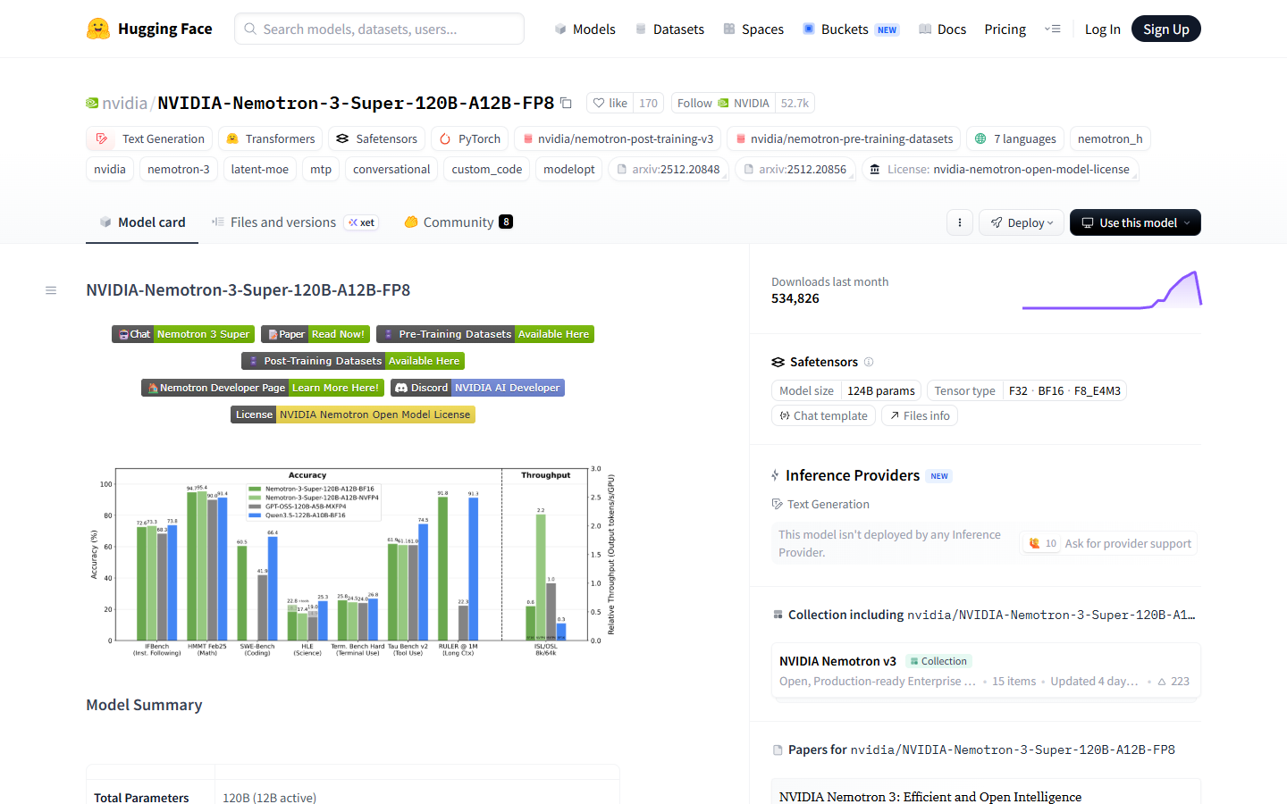Open table of contents hamburger icon
Image resolution: width=1287 pixels, height=804 pixels.
point(51,290)
